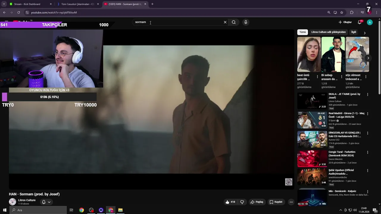The width and height of the screenshot is (381, 214).
Task: Save video with Kaydet button
Action: pyautogui.click(x=276, y=202)
